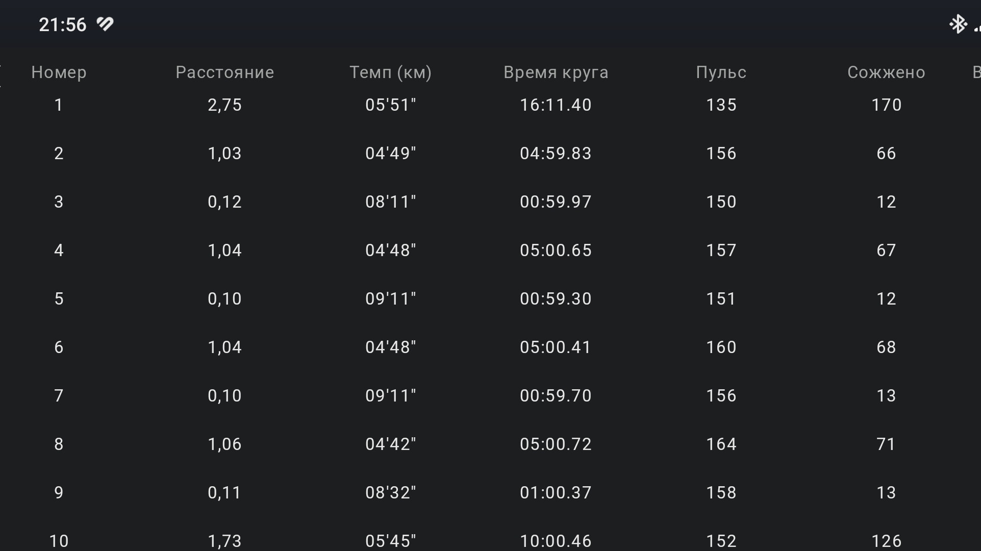Tap heart rate 164 in lap 8
This screenshot has width=981, height=551.
coord(721,444)
